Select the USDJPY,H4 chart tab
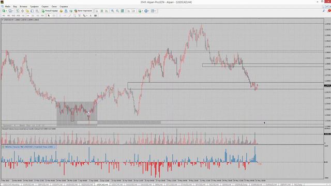The width and height of the screenshot is (331, 186). point(57,184)
